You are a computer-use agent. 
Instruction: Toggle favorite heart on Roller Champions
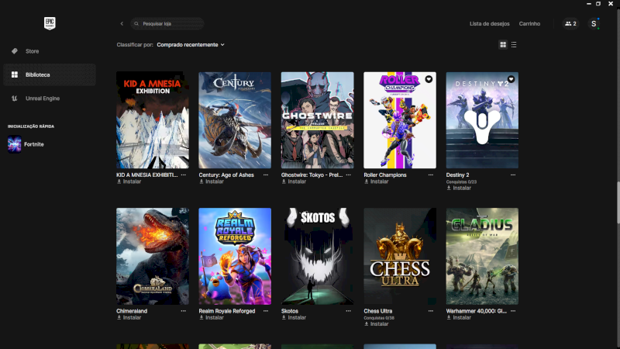429,79
